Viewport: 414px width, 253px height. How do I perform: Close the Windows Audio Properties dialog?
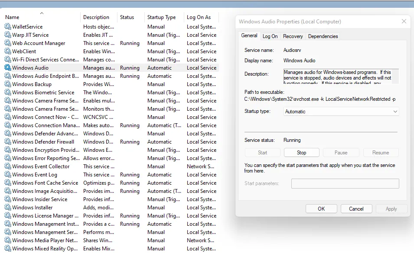tap(404, 21)
